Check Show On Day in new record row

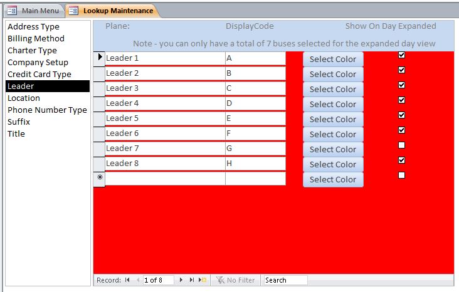(x=401, y=175)
